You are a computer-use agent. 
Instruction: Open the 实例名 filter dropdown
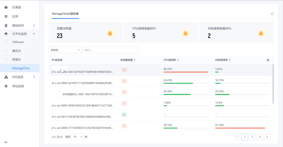(x=65, y=50)
